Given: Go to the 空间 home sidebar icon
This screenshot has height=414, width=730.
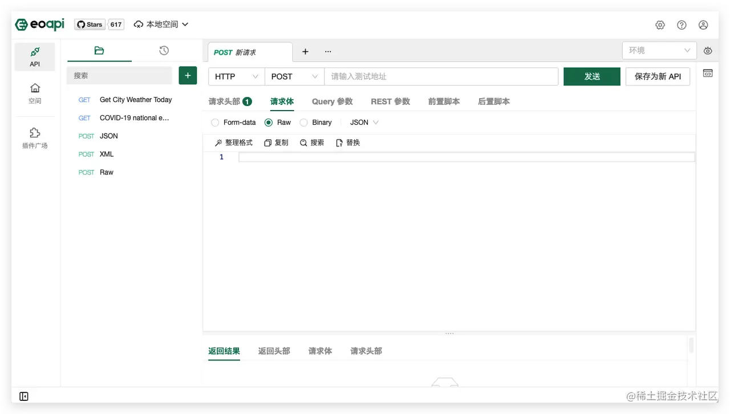Looking at the screenshot, I should pyautogui.click(x=35, y=94).
